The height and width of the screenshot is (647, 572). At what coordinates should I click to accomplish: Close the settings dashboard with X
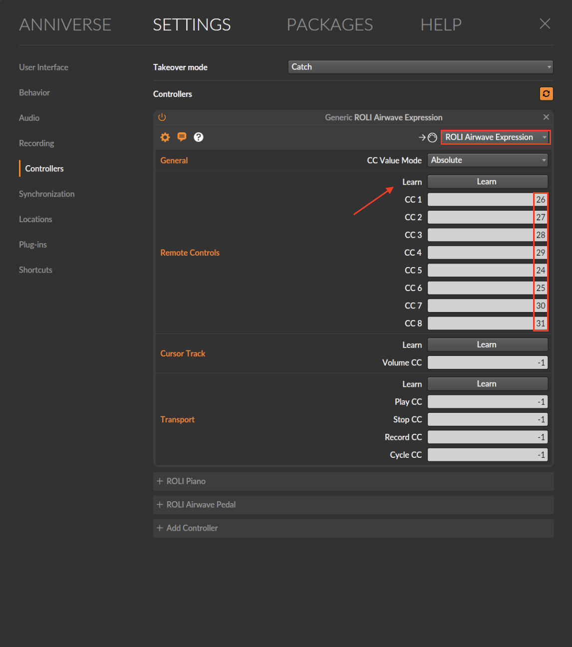click(x=545, y=24)
